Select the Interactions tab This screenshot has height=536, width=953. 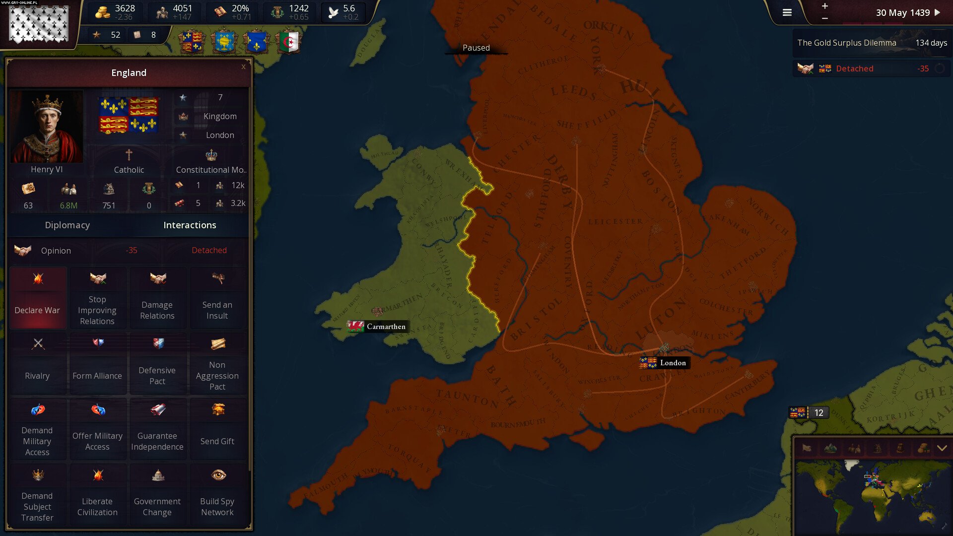[x=190, y=225]
